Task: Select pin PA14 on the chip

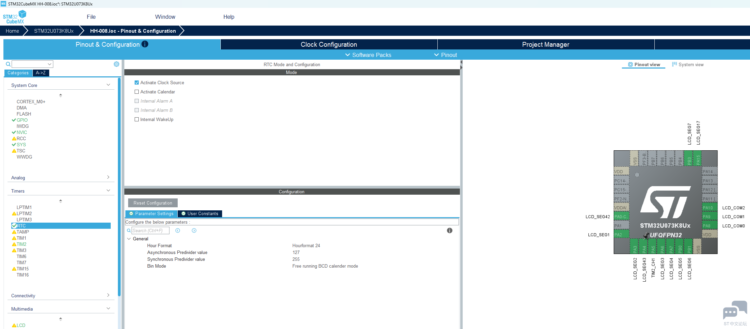Action: pyautogui.click(x=709, y=171)
